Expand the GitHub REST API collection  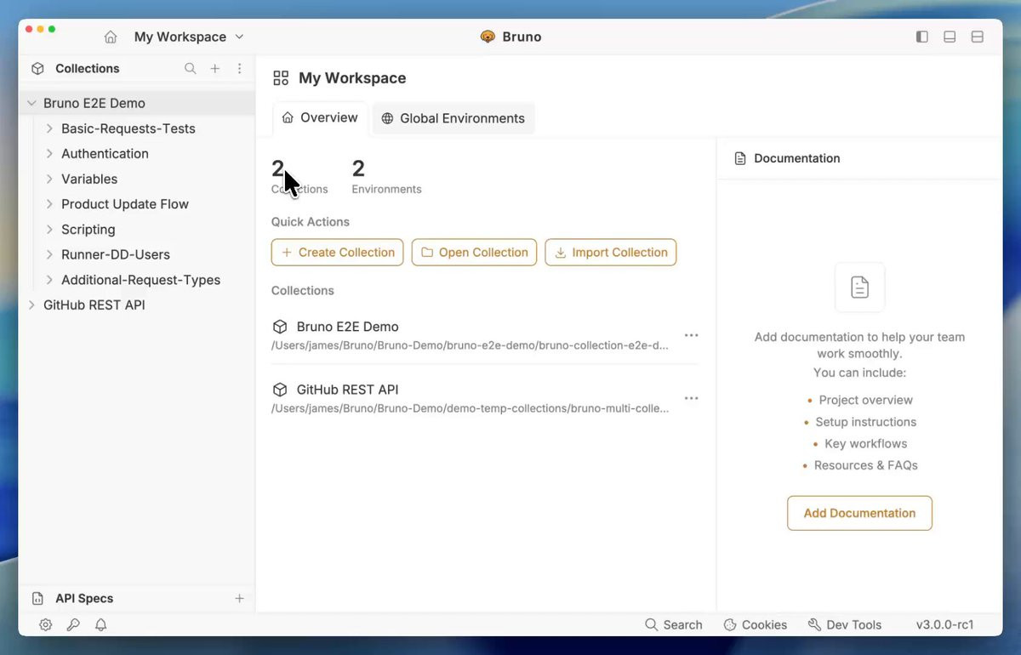(31, 305)
